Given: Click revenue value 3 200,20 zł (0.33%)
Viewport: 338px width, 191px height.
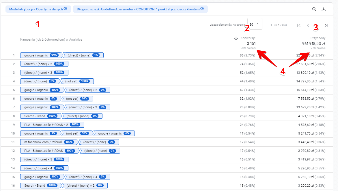Looking at the screenshot, I should point(312,186).
